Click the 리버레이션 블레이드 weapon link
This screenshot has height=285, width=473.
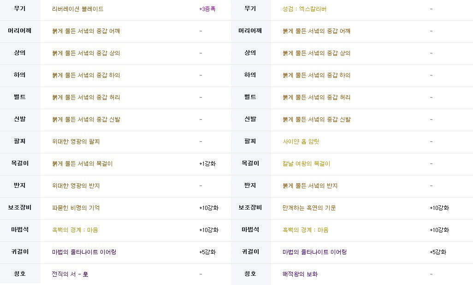[78, 9]
